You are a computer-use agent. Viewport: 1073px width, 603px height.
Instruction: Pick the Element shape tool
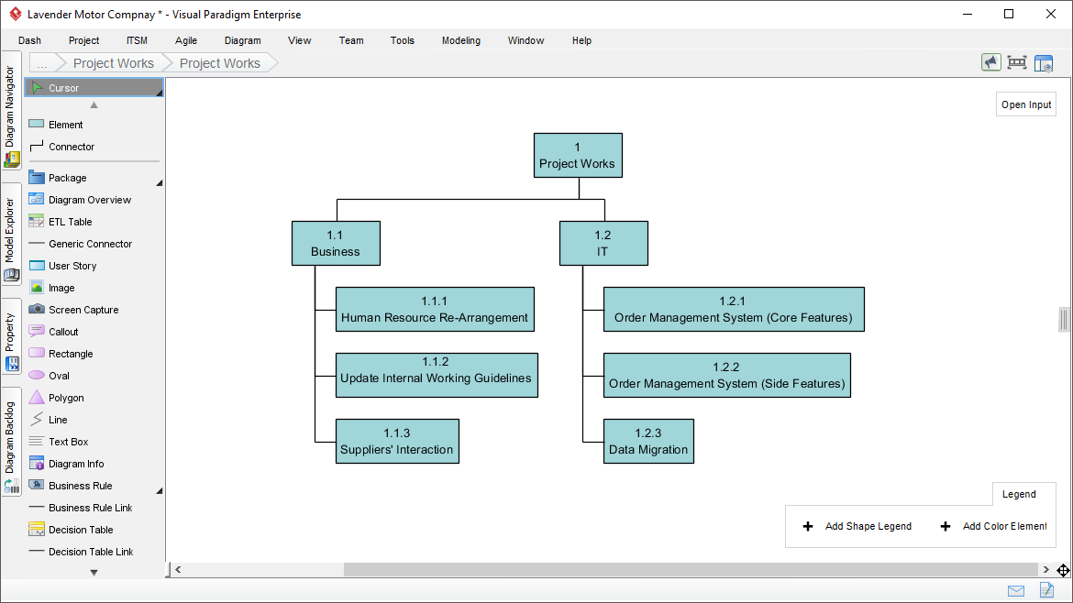pos(94,125)
